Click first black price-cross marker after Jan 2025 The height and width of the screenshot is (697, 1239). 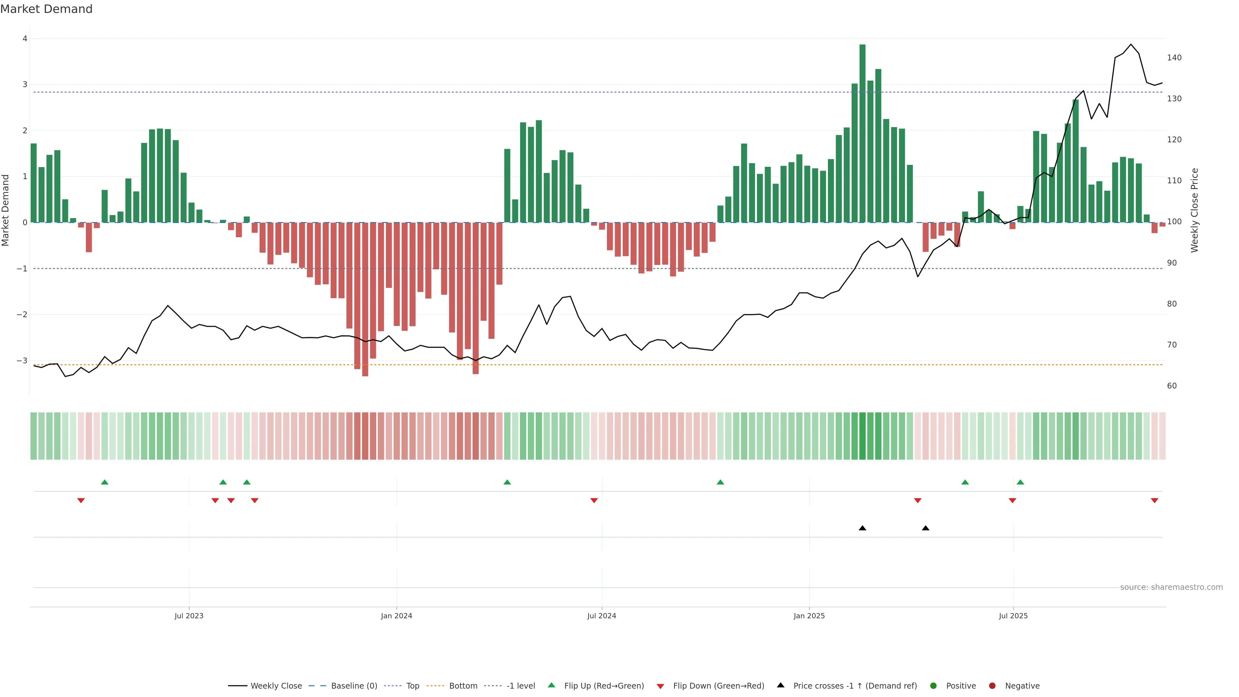pos(862,528)
